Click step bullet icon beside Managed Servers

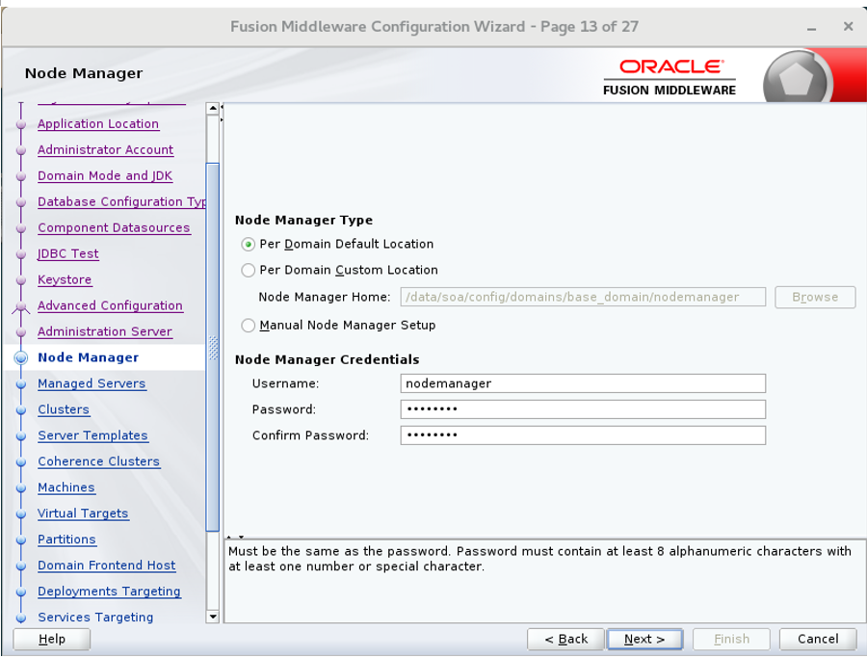[x=21, y=384]
